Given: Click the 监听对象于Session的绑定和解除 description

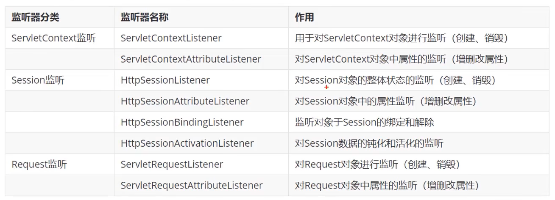Looking at the screenshot, I should tap(364, 123).
